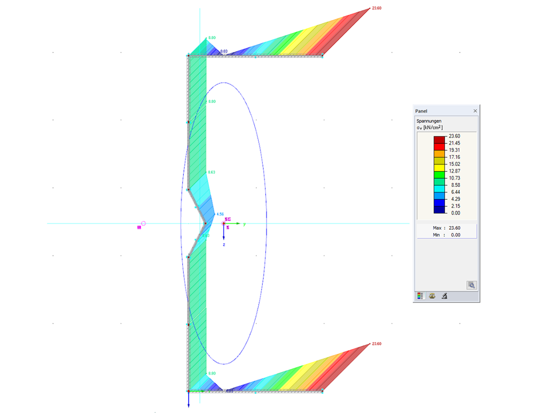Click the Max 23.60 result value

(x=454, y=228)
